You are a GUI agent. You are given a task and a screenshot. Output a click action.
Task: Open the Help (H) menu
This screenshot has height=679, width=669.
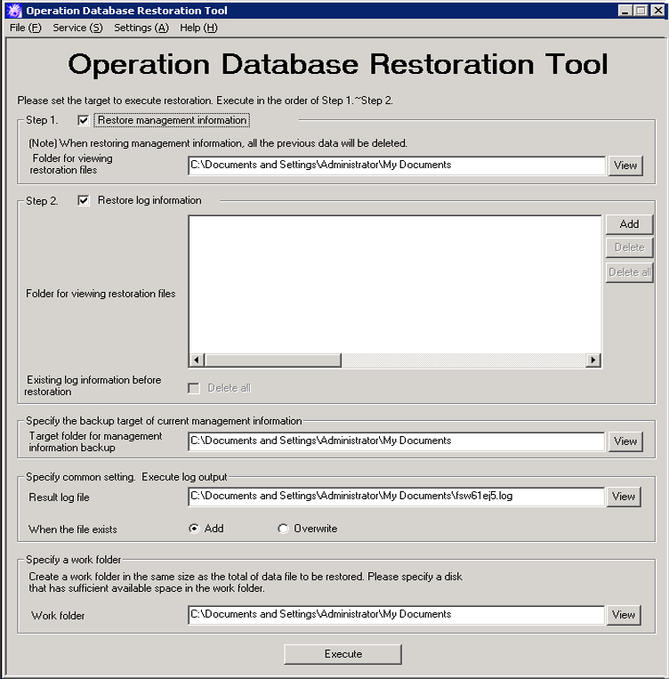tap(198, 28)
